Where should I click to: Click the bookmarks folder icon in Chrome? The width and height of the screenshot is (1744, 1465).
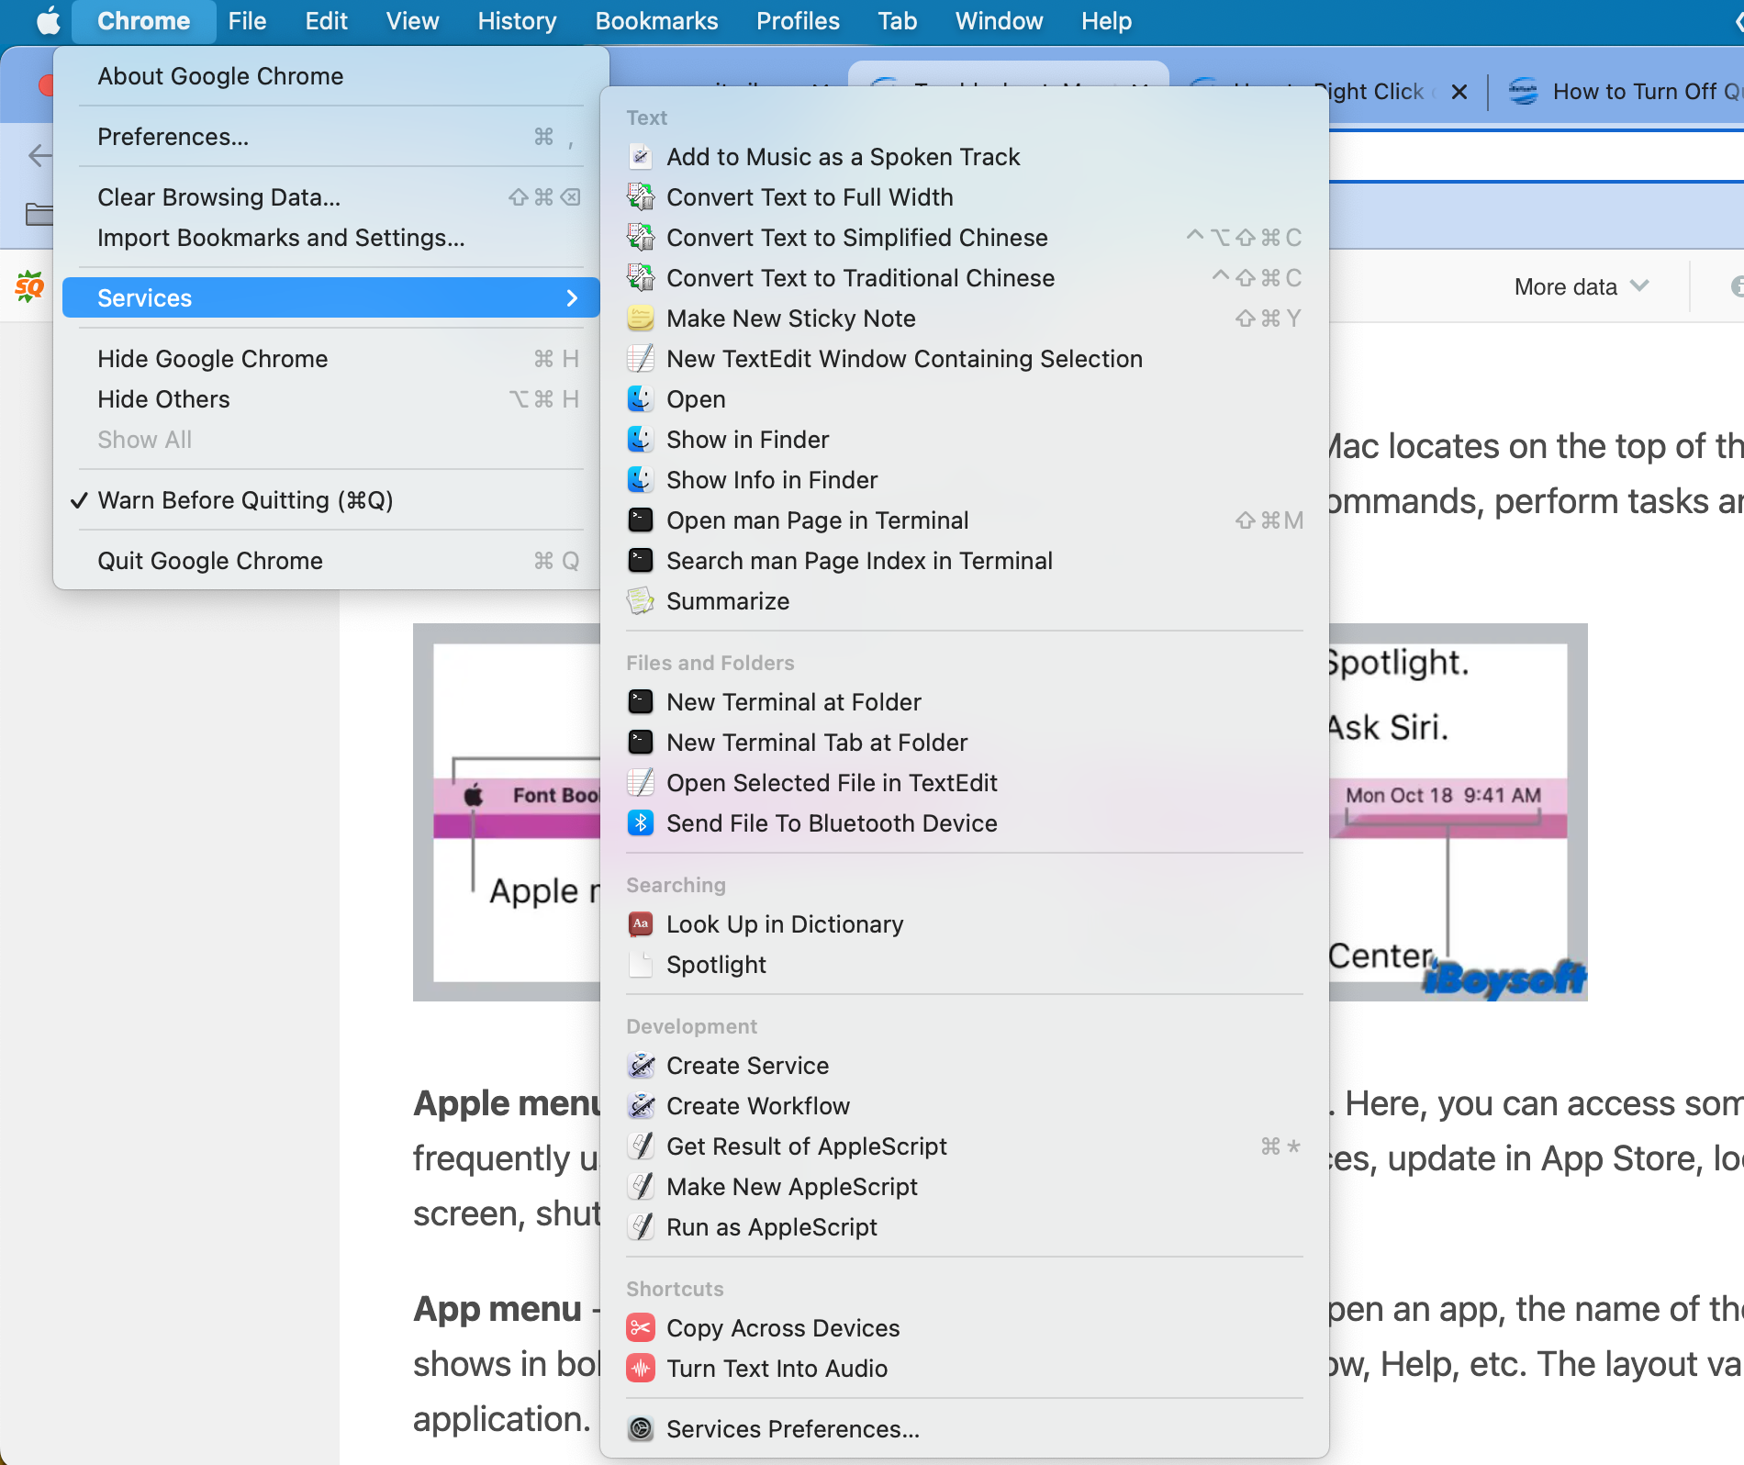coord(39,214)
